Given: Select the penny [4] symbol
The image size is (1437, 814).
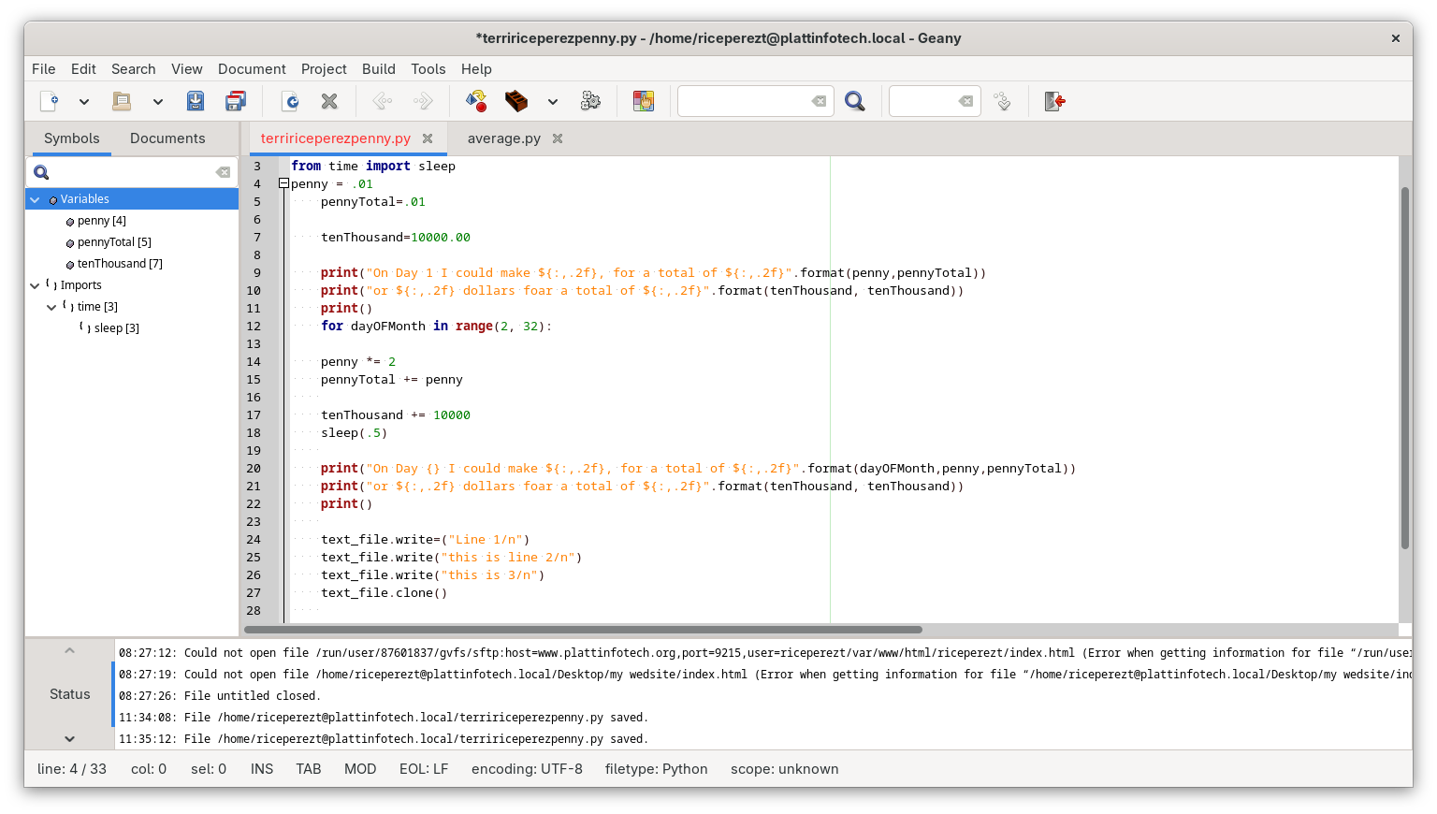Looking at the screenshot, I should [101, 221].
